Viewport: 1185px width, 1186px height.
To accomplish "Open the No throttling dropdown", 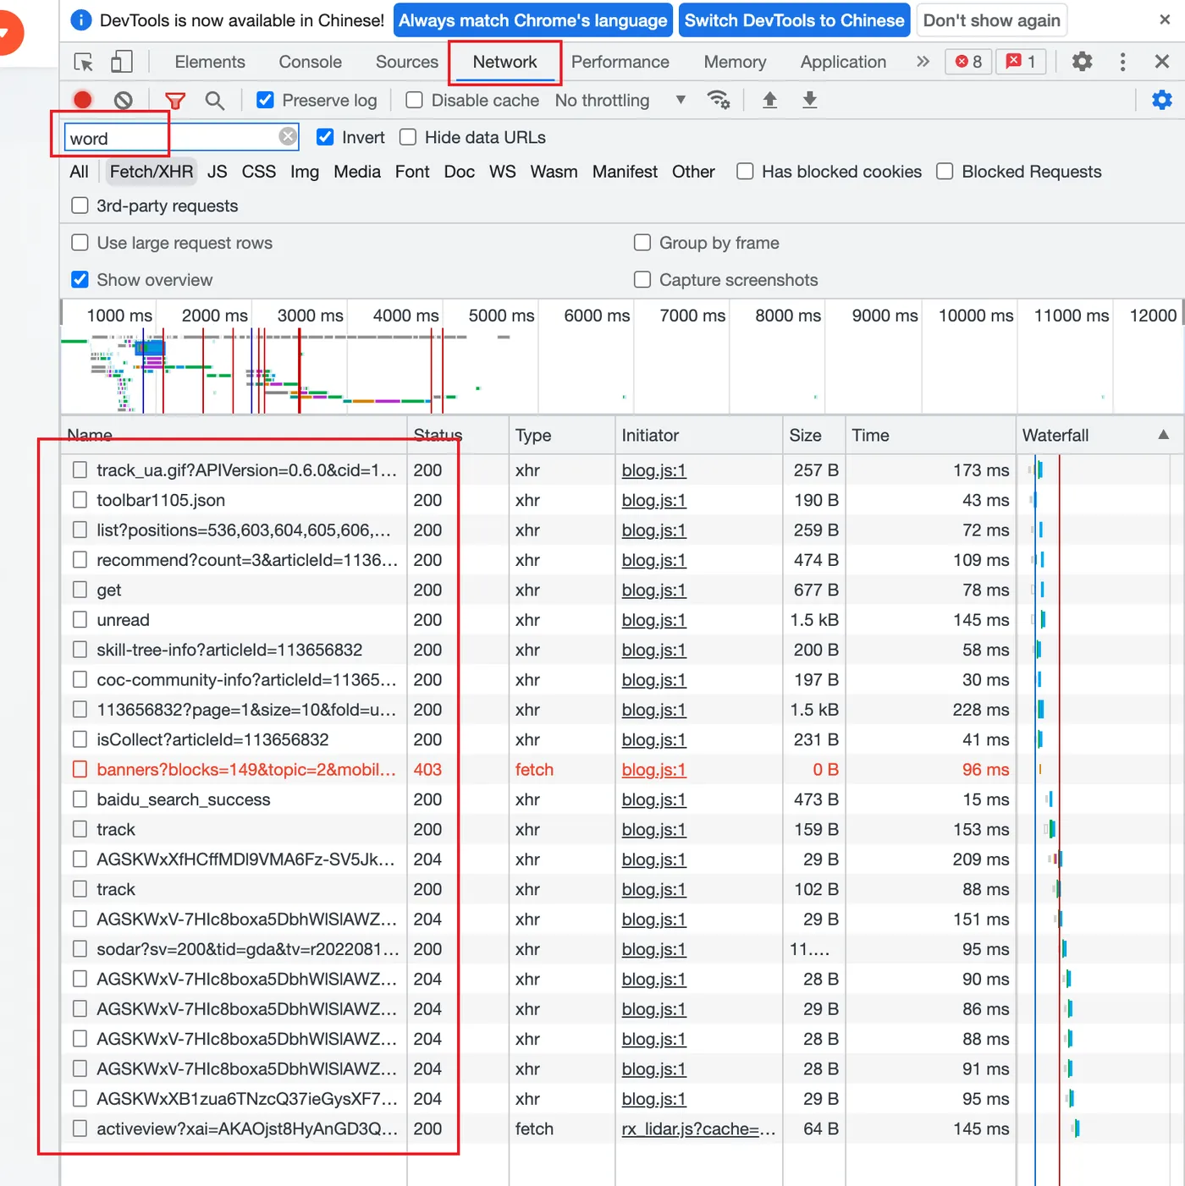I will point(620,101).
